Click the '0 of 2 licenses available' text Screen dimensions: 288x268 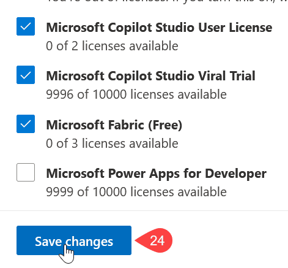point(112,46)
